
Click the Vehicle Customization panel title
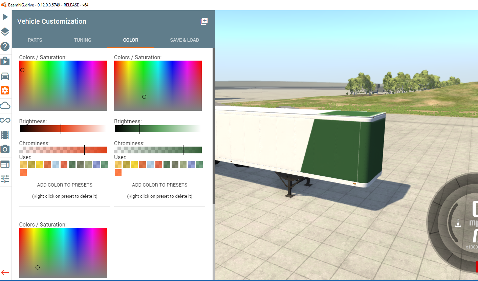[52, 21]
